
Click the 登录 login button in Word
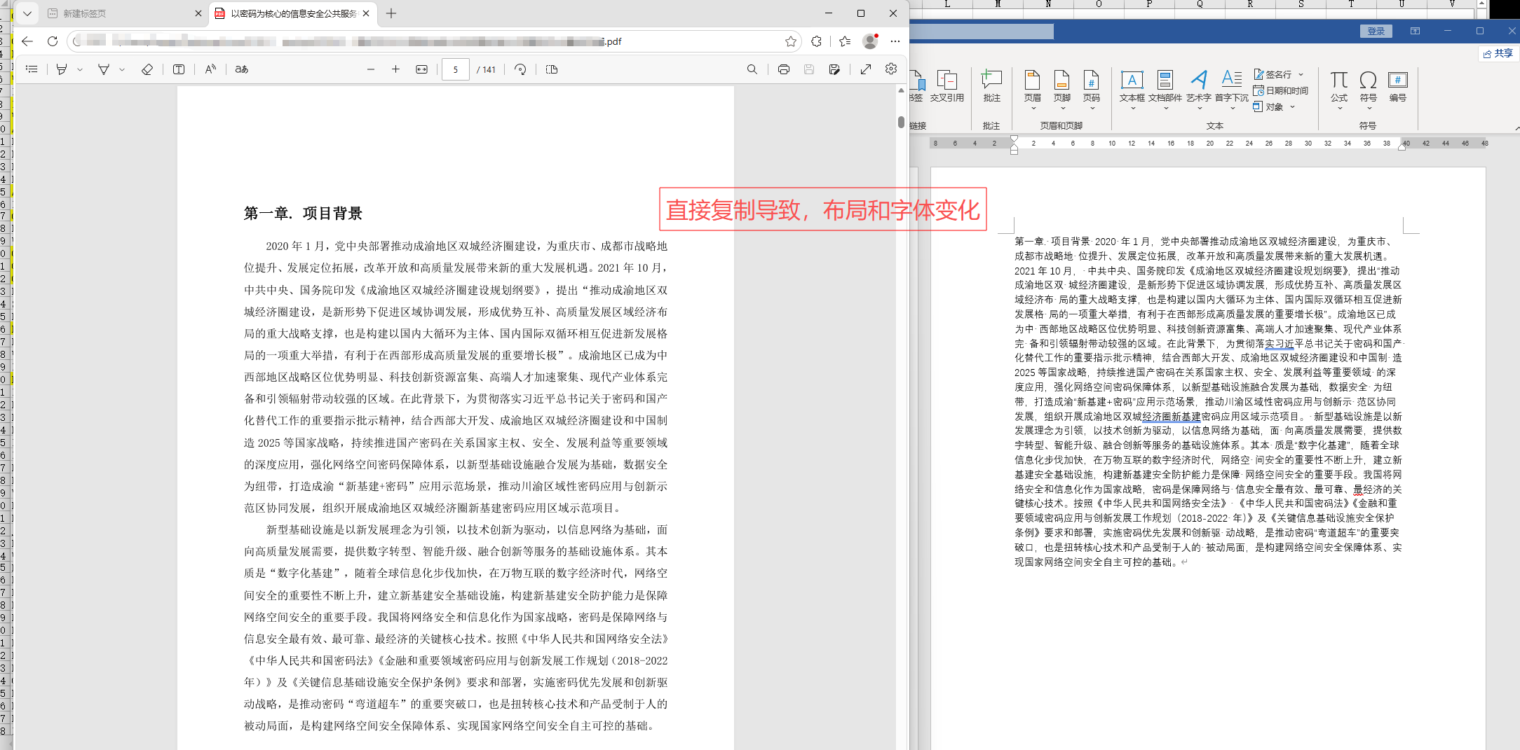click(x=1376, y=31)
